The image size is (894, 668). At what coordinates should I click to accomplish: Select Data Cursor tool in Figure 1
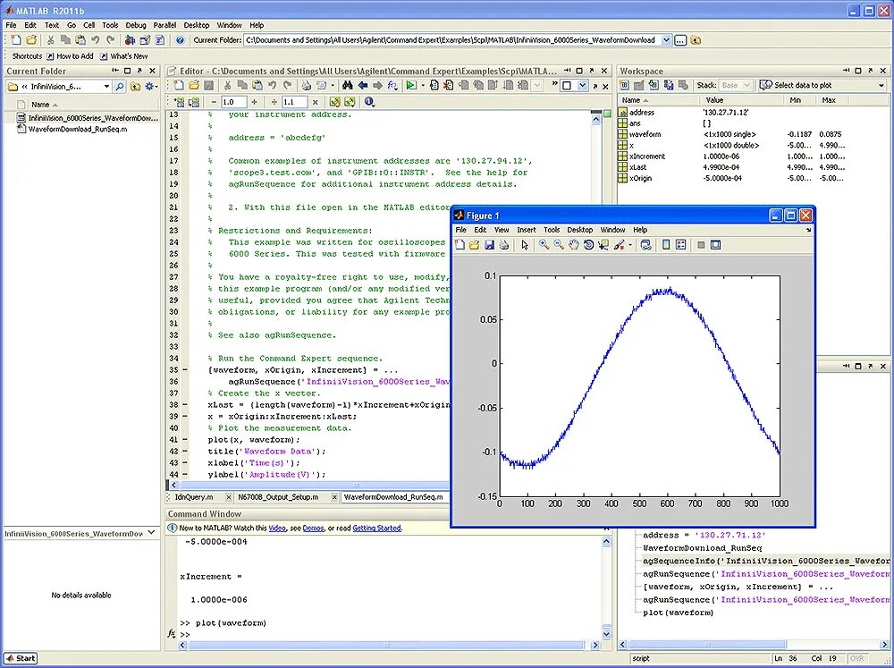point(603,245)
